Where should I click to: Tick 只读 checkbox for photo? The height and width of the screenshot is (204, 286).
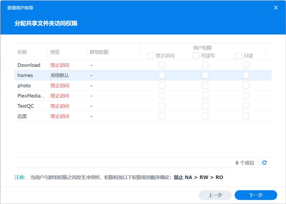point(246,85)
